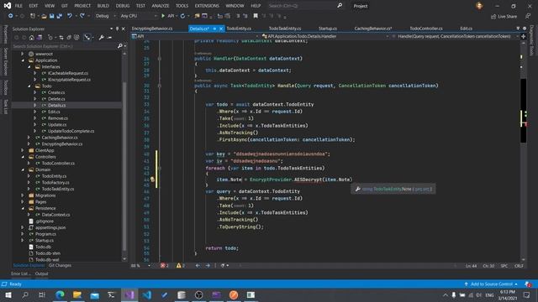The width and height of the screenshot is (538, 302).
Task: Open the Any CPU platform dropdown
Action: pos(139,16)
